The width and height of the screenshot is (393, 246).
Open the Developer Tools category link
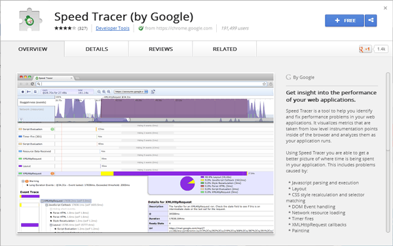(113, 28)
